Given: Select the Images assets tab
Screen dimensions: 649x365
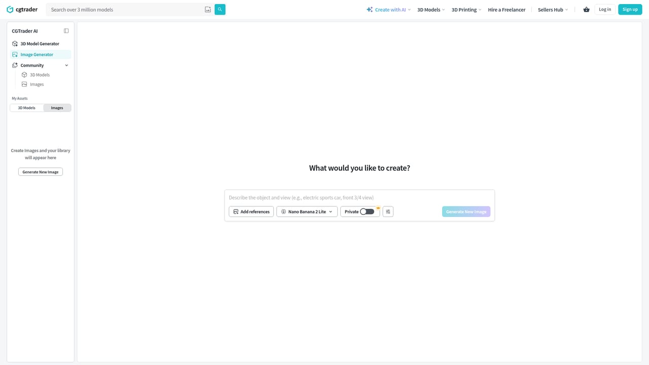Looking at the screenshot, I should point(57,108).
